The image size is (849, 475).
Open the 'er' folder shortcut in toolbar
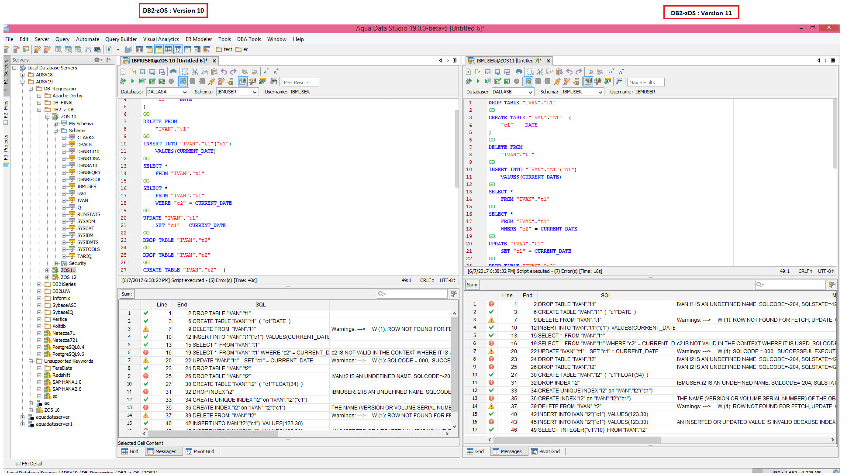click(242, 49)
